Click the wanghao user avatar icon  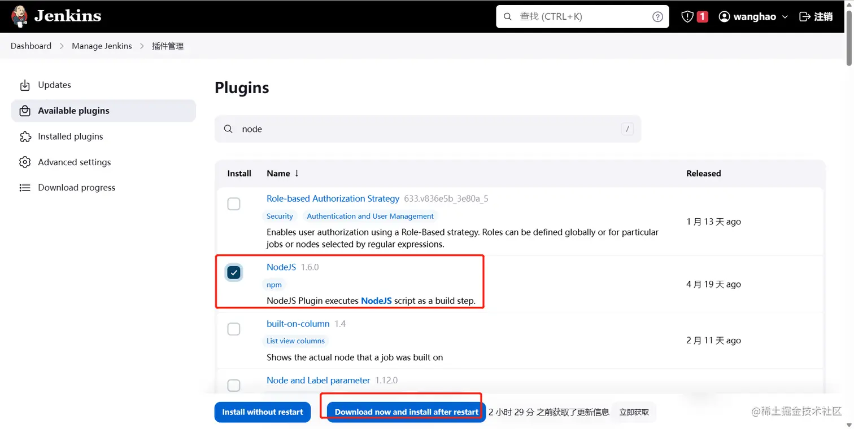pyautogui.click(x=724, y=17)
